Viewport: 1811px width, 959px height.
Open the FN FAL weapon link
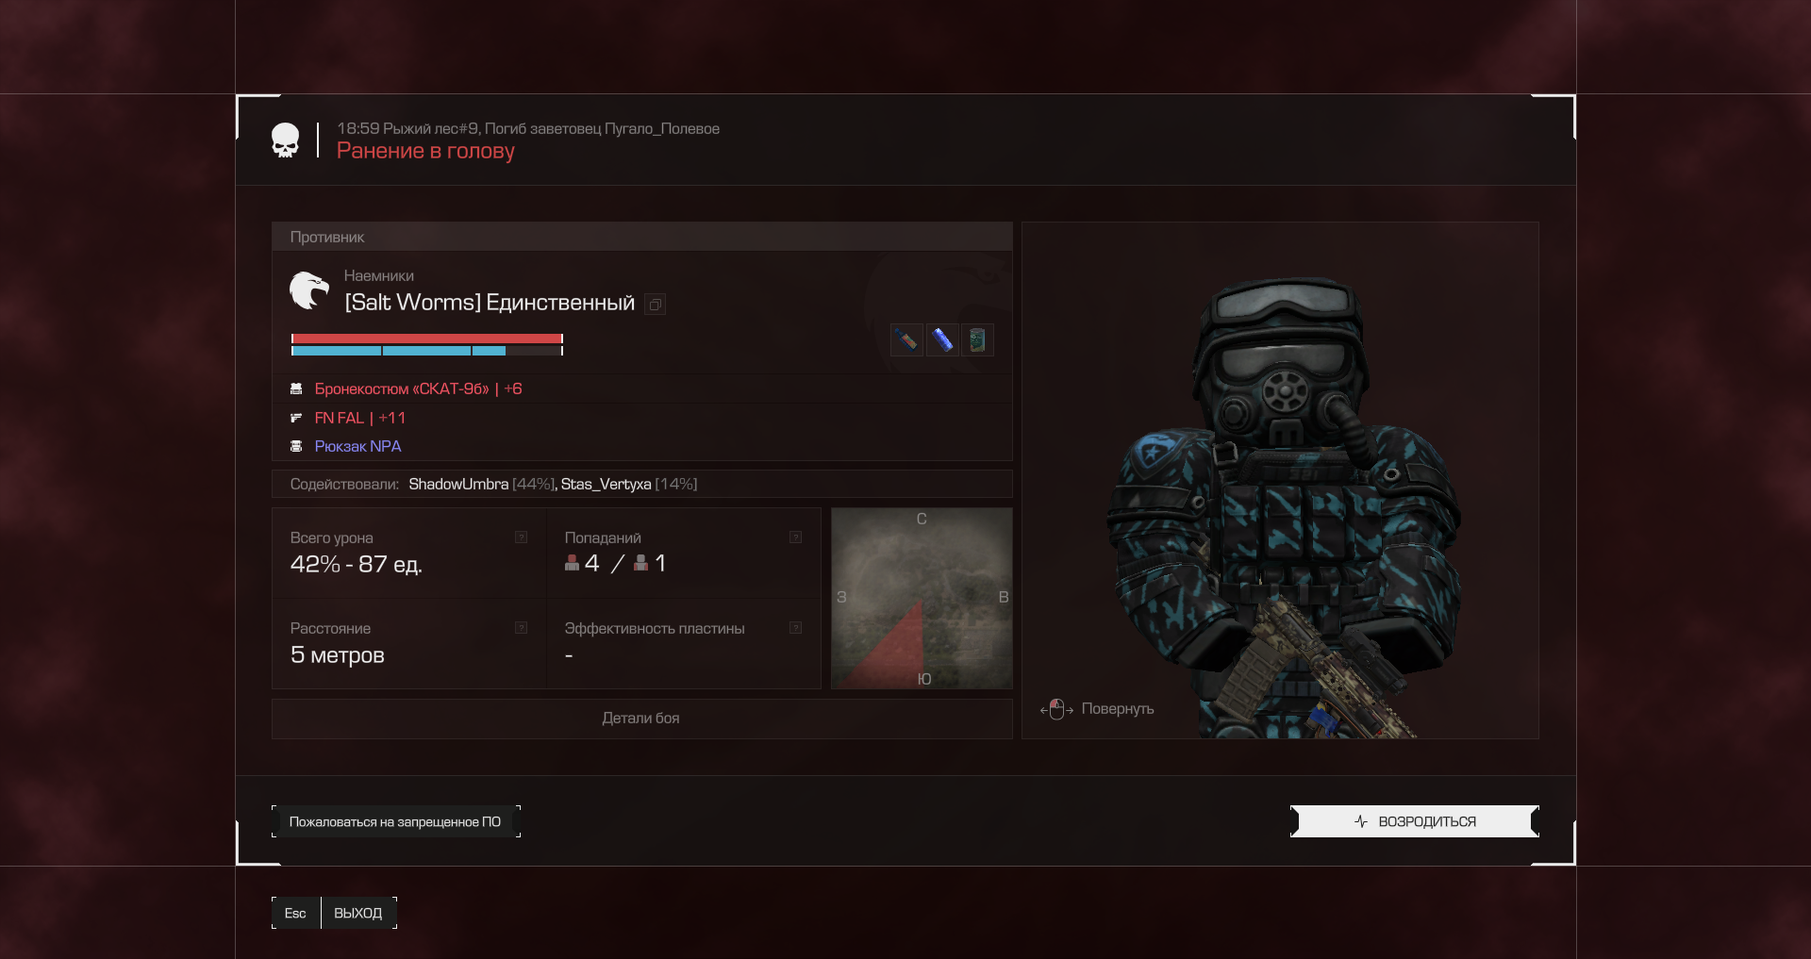pos(340,418)
